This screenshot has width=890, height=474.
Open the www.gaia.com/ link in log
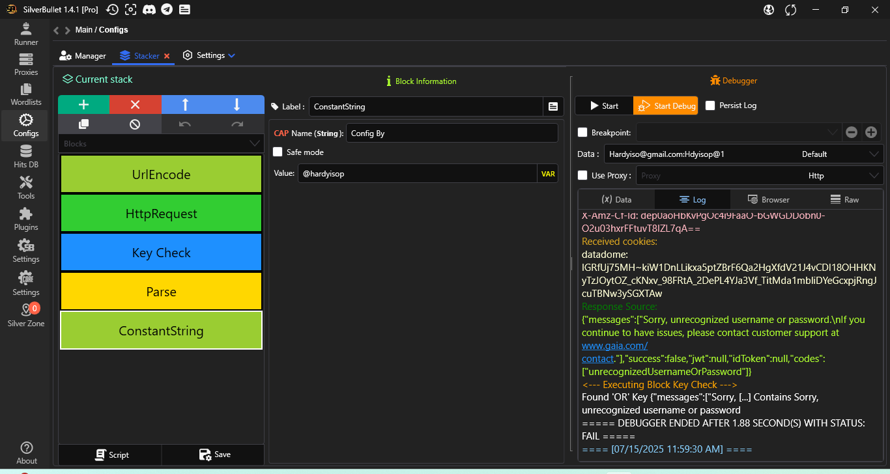point(614,346)
